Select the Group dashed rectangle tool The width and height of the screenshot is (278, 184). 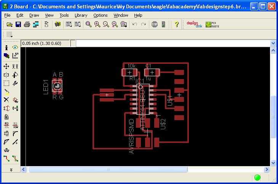[x=6, y=83]
